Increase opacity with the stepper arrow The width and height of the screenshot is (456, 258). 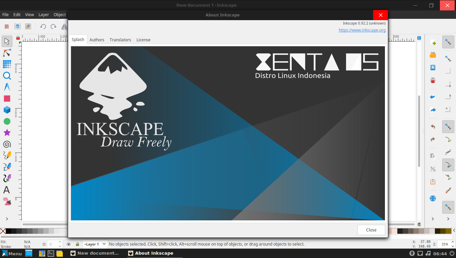[x=60, y=242]
